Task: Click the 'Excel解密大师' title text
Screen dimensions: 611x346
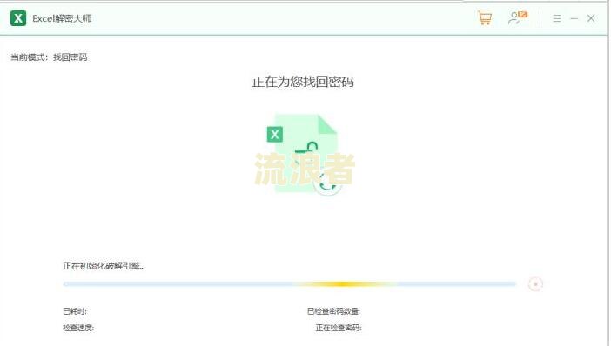Action: point(62,18)
